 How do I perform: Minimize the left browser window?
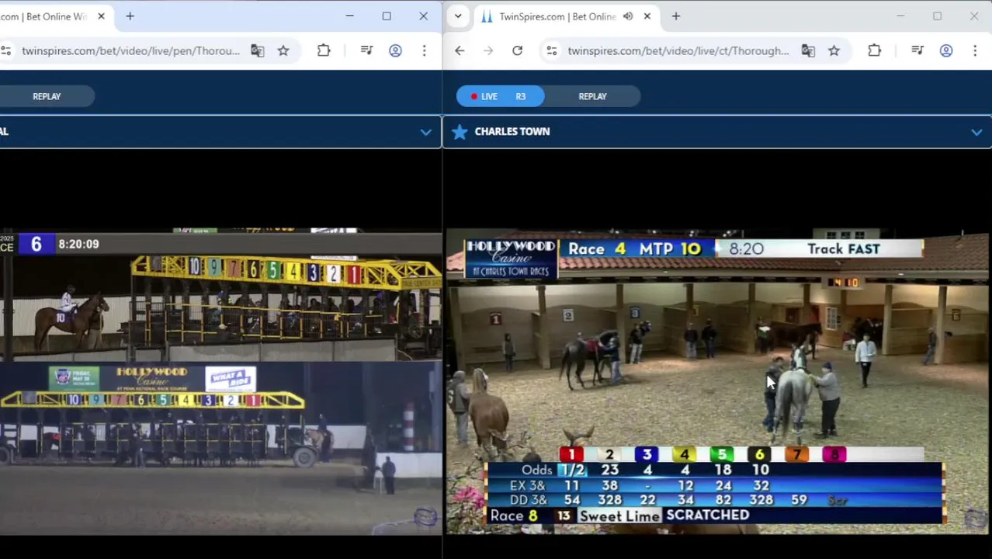(349, 16)
